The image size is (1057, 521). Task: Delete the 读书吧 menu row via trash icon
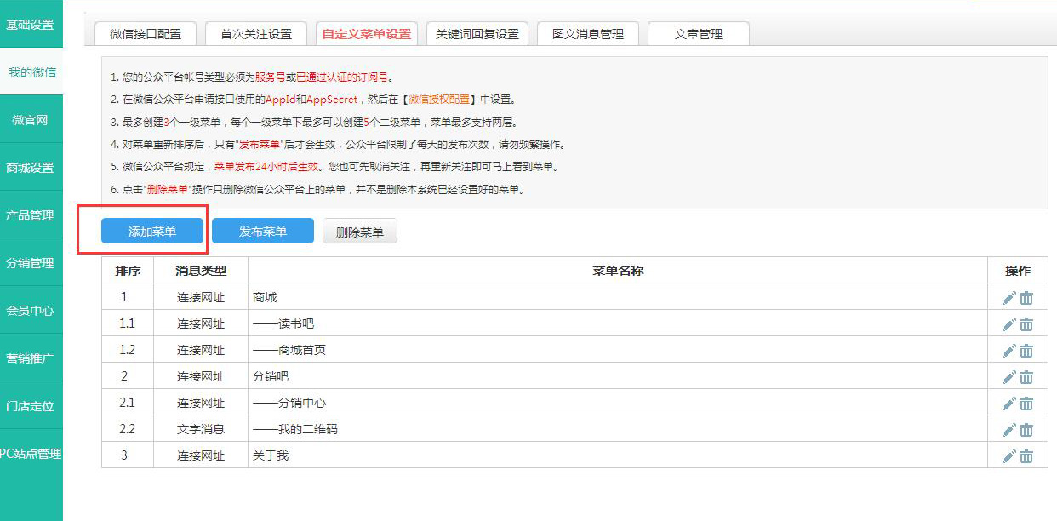pyautogui.click(x=1026, y=324)
